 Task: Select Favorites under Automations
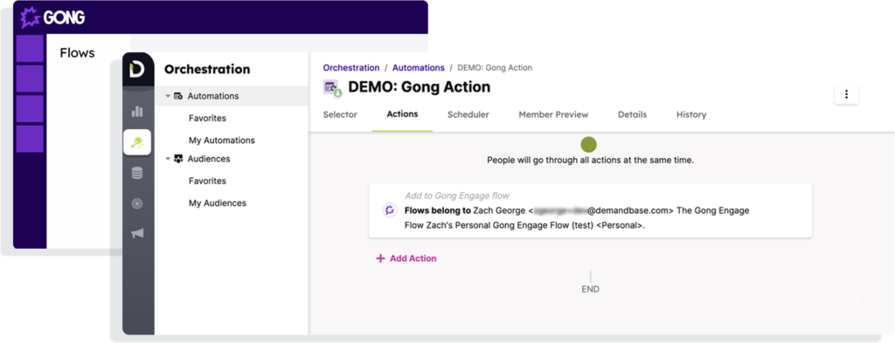[207, 118]
